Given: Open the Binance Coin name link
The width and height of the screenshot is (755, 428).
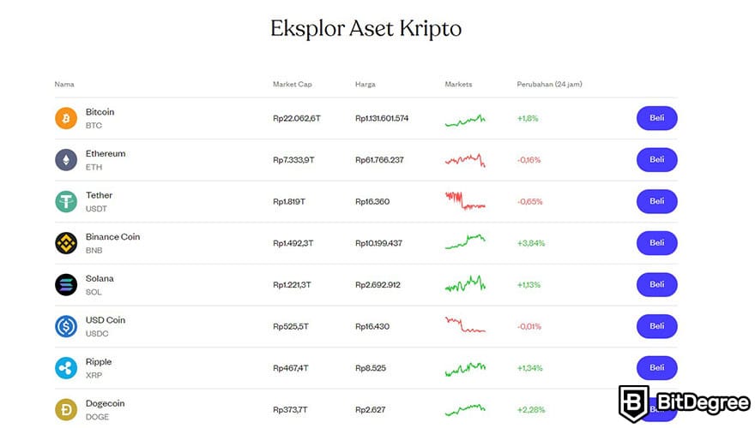Looking at the screenshot, I should tap(112, 237).
